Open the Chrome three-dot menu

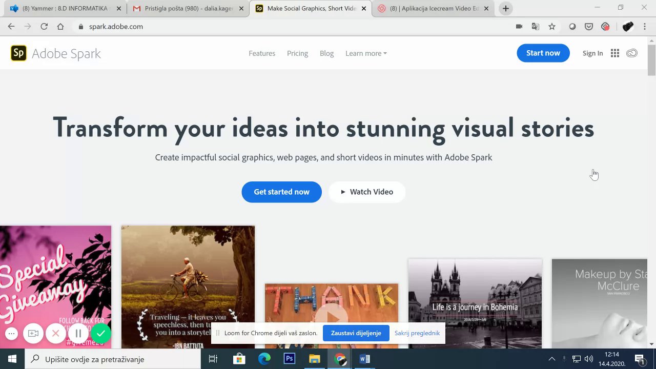point(645,27)
